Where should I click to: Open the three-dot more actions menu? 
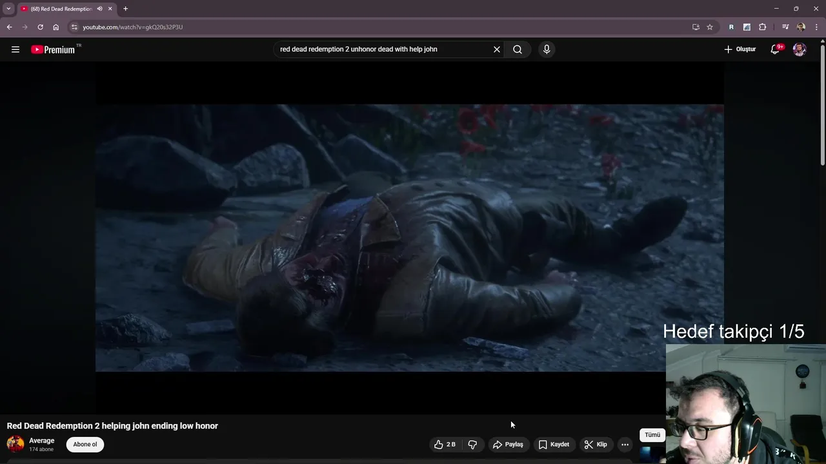tap(625, 444)
